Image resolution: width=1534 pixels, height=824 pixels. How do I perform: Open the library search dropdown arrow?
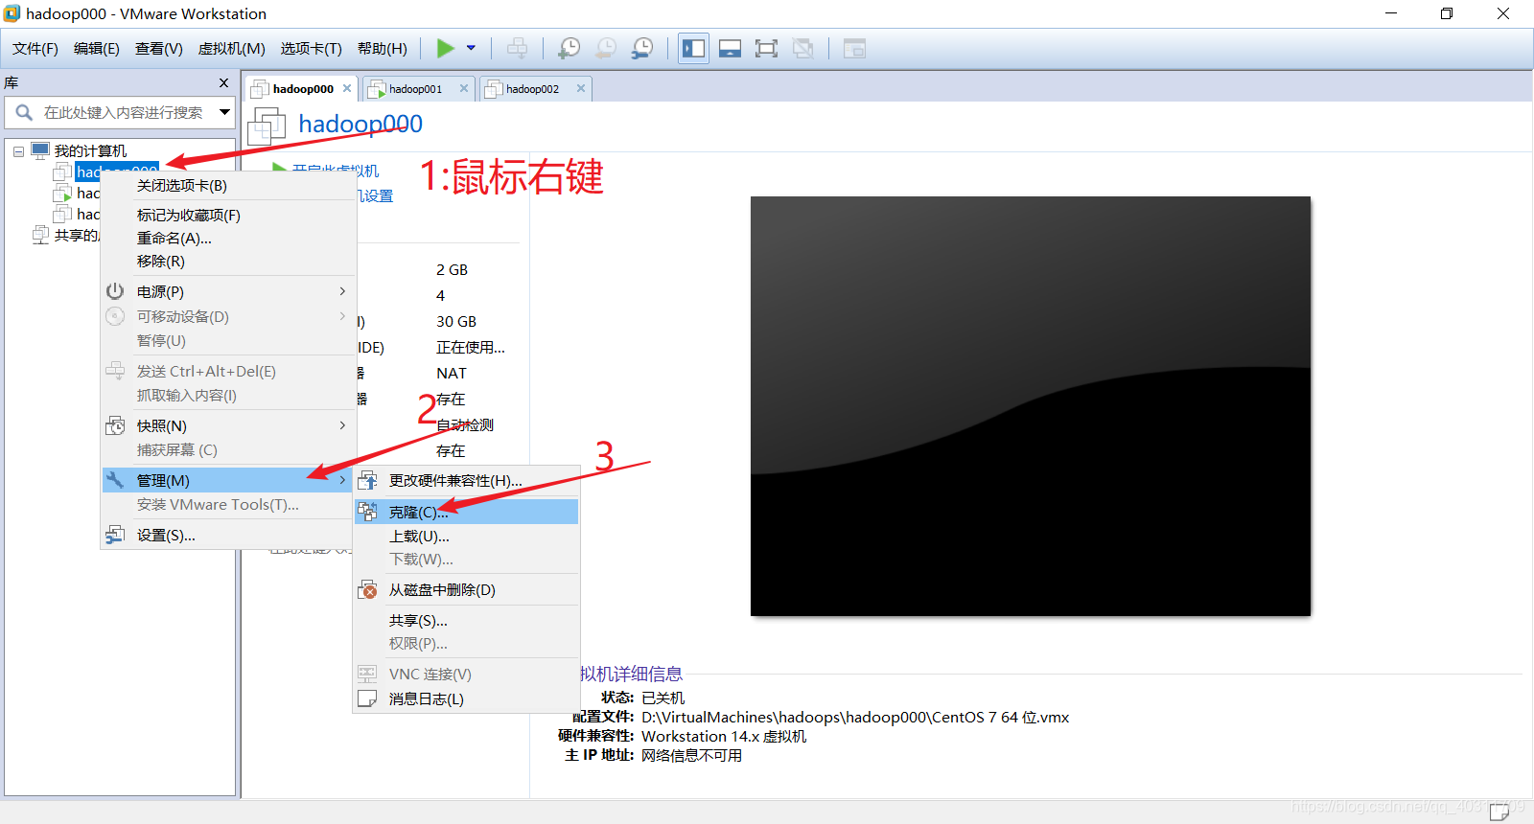point(224,112)
